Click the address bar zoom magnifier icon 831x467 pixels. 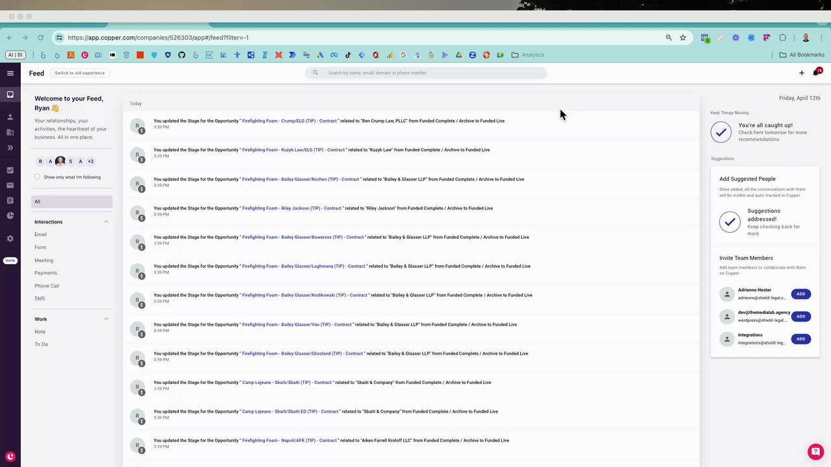click(669, 38)
